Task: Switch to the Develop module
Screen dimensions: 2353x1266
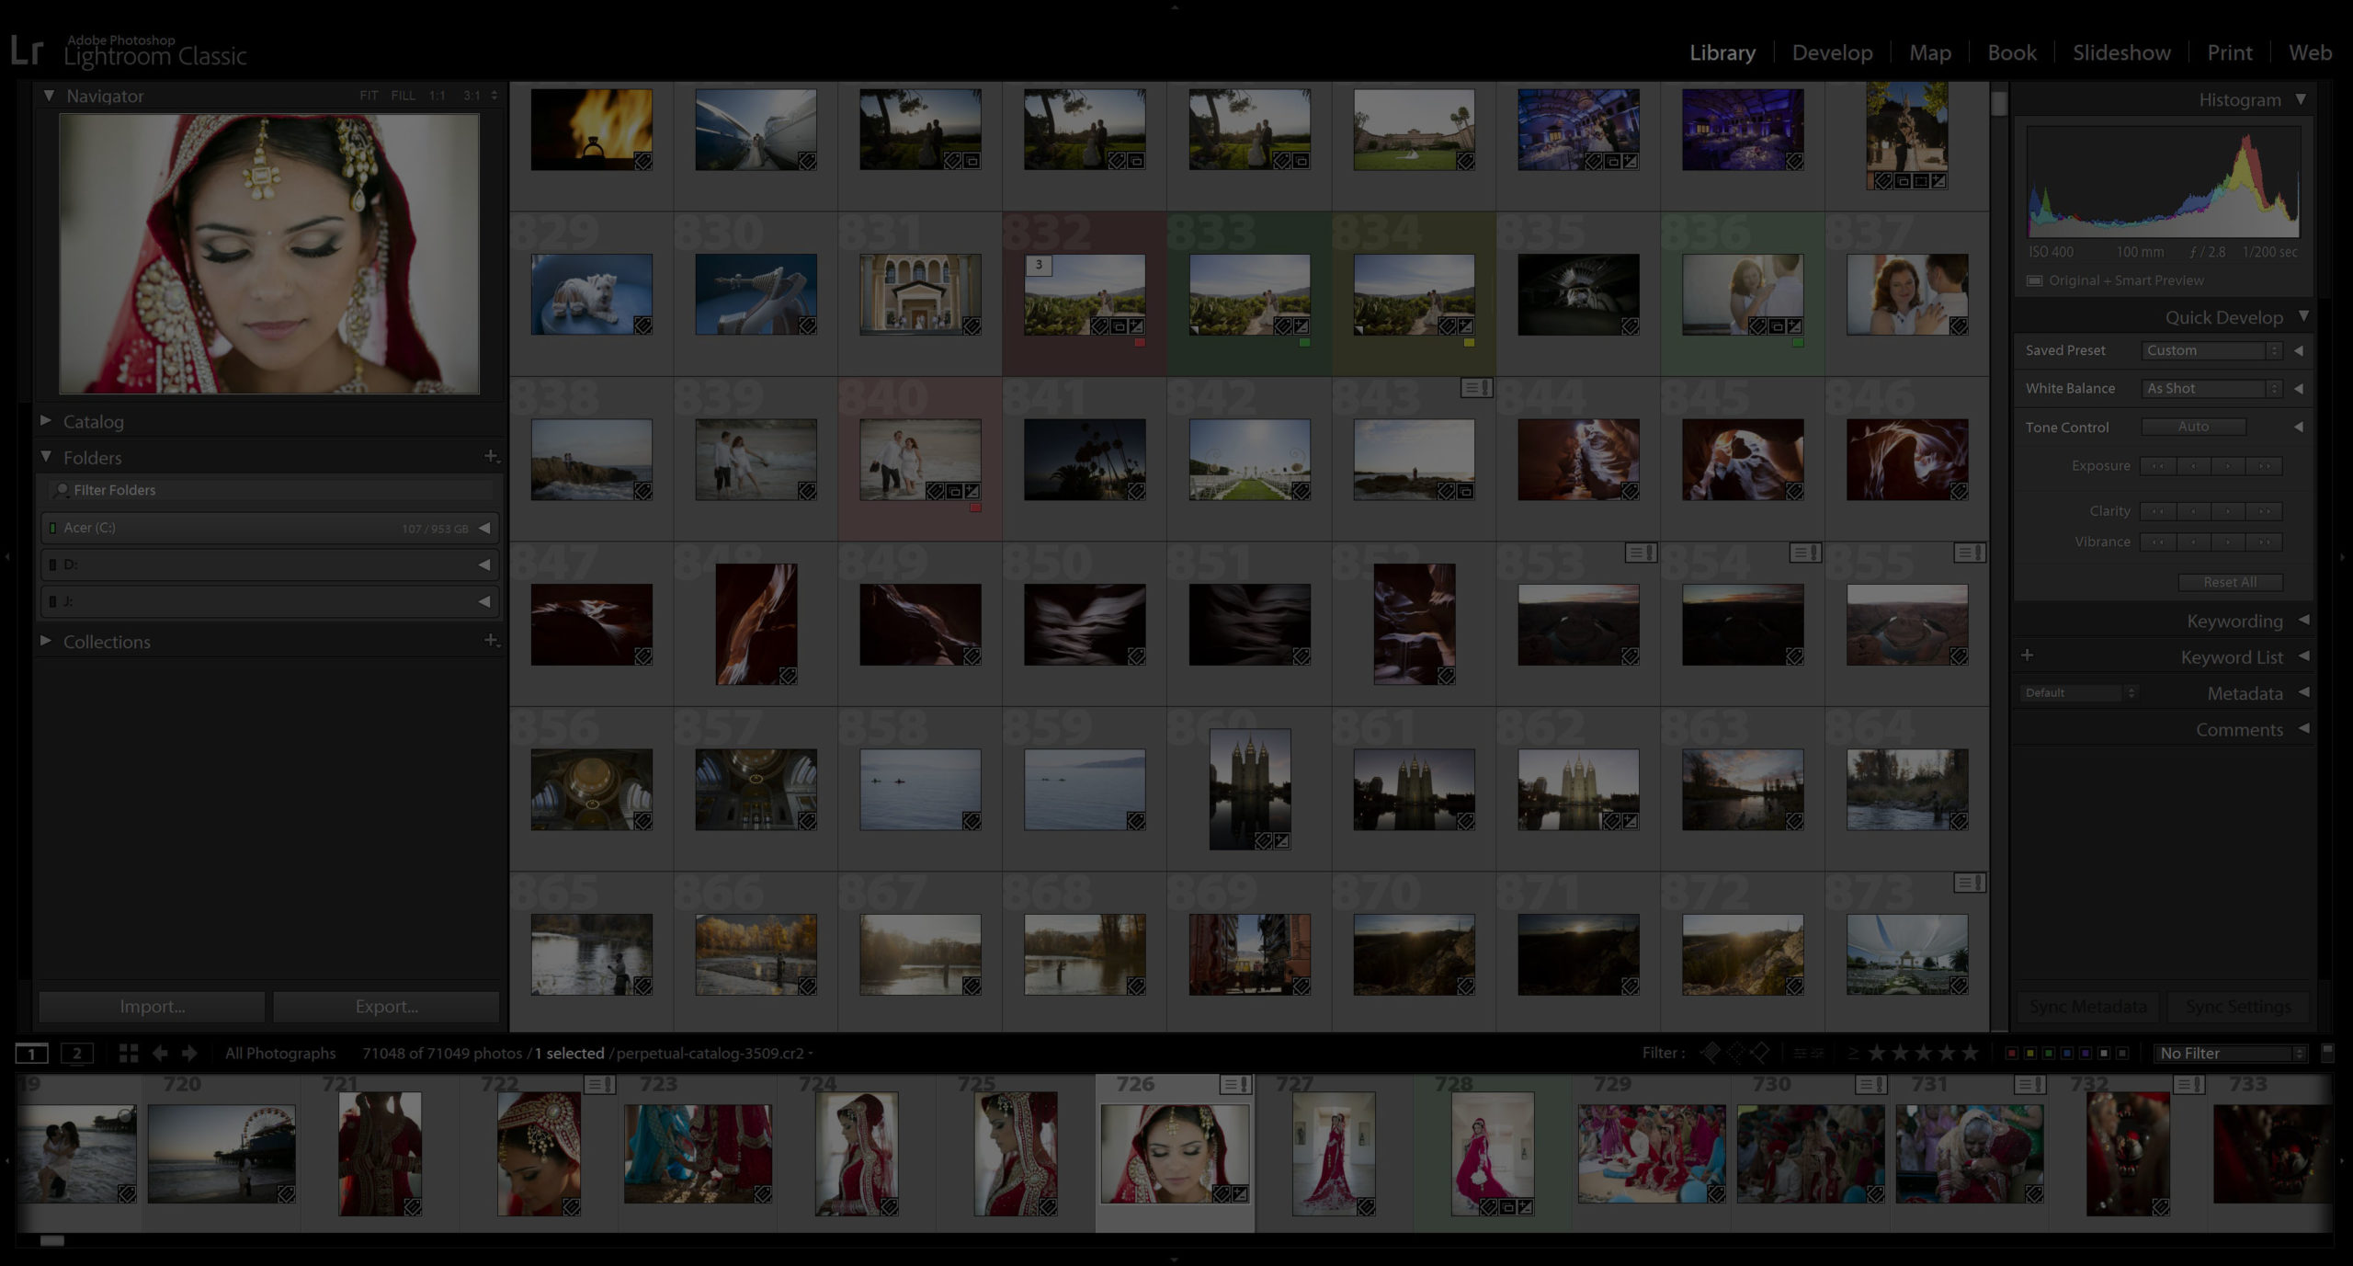Action: (1832, 52)
